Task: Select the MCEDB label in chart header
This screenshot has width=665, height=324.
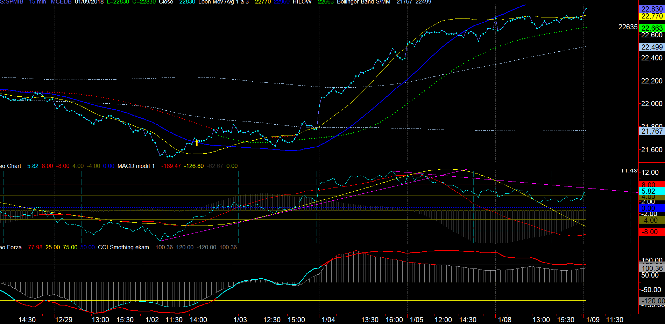Action: coord(61,2)
